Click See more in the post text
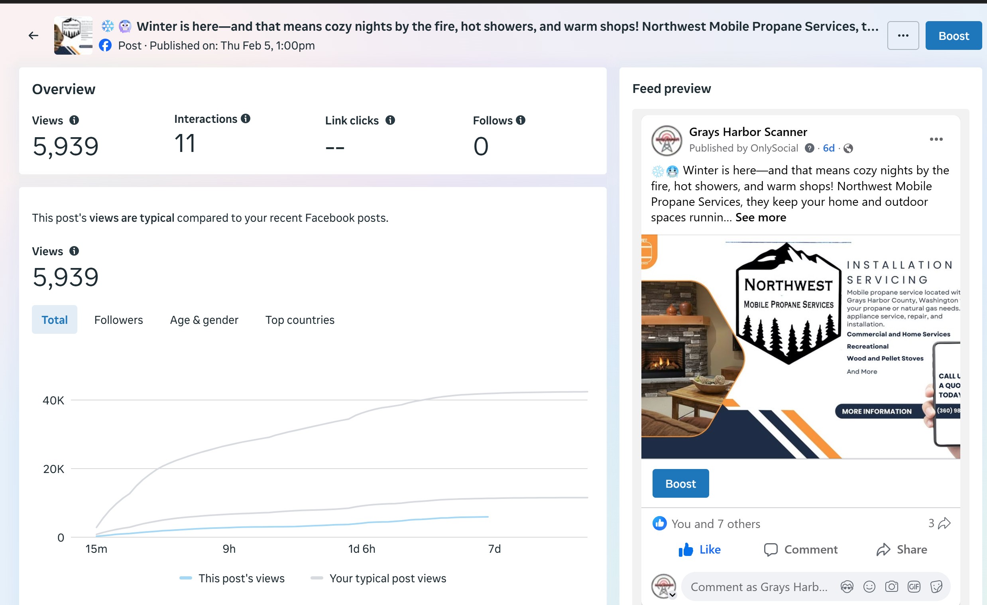This screenshot has width=987, height=605. (760, 217)
